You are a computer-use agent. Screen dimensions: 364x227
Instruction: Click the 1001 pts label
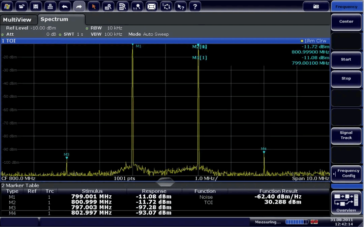(124, 179)
